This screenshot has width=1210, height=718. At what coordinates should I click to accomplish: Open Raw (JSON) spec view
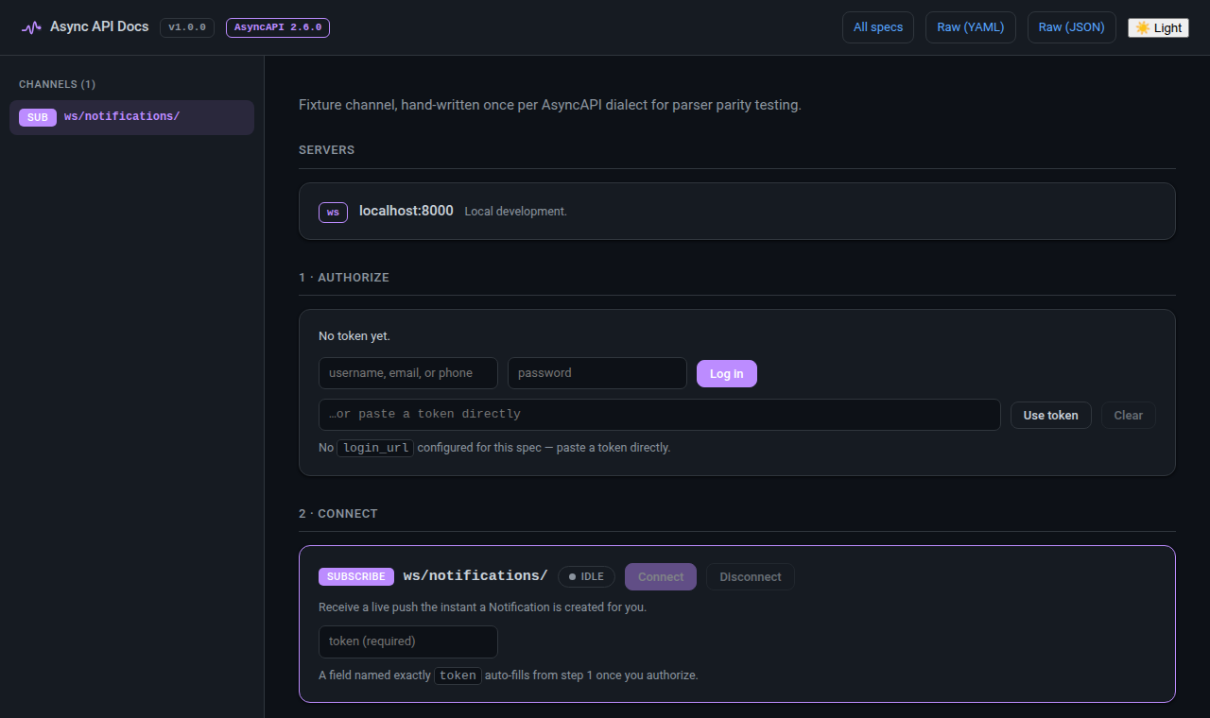click(x=1072, y=27)
